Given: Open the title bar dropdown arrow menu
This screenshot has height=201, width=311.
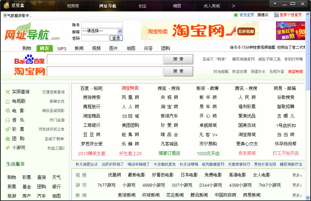Looking at the screenshot, I should click(x=274, y=3).
